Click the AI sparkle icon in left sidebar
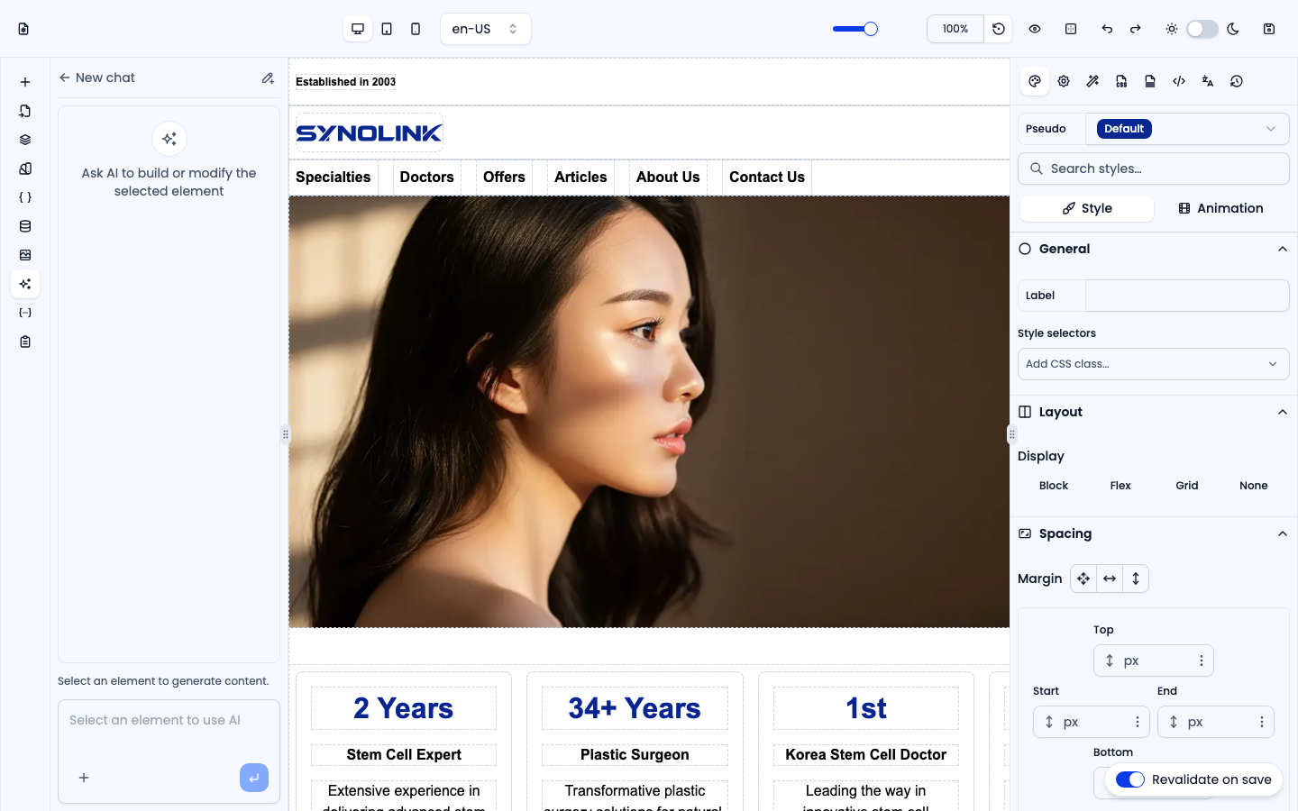The height and width of the screenshot is (811, 1298). coord(25,284)
